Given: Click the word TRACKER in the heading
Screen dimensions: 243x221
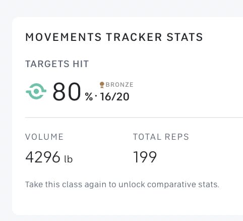Looking at the screenshot, I should pos(134,37).
